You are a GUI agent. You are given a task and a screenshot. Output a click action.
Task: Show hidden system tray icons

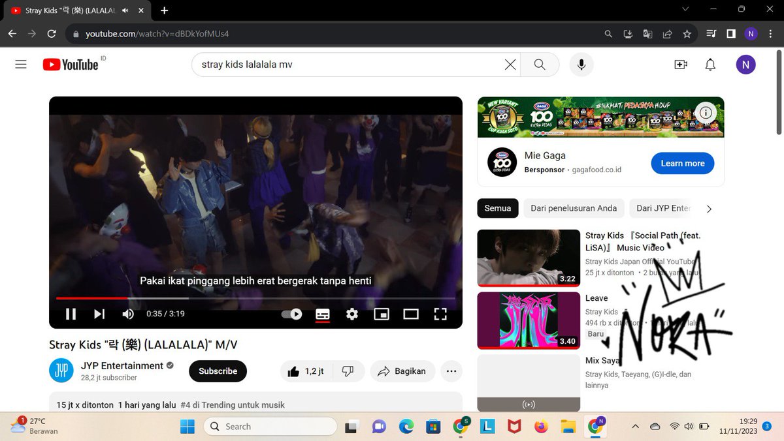coord(634,426)
